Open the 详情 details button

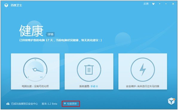[50, 34]
